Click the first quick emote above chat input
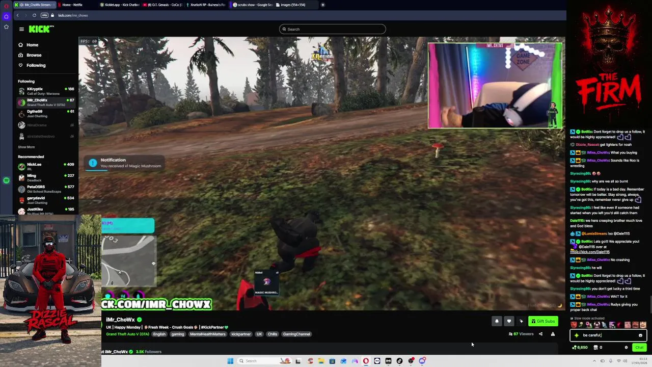652x367 pixels. (x=575, y=325)
